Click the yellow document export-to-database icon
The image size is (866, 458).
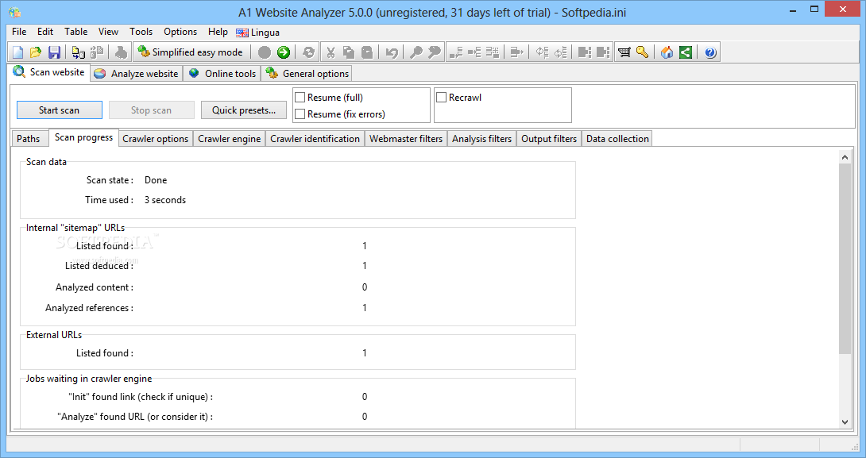(x=79, y=52)
